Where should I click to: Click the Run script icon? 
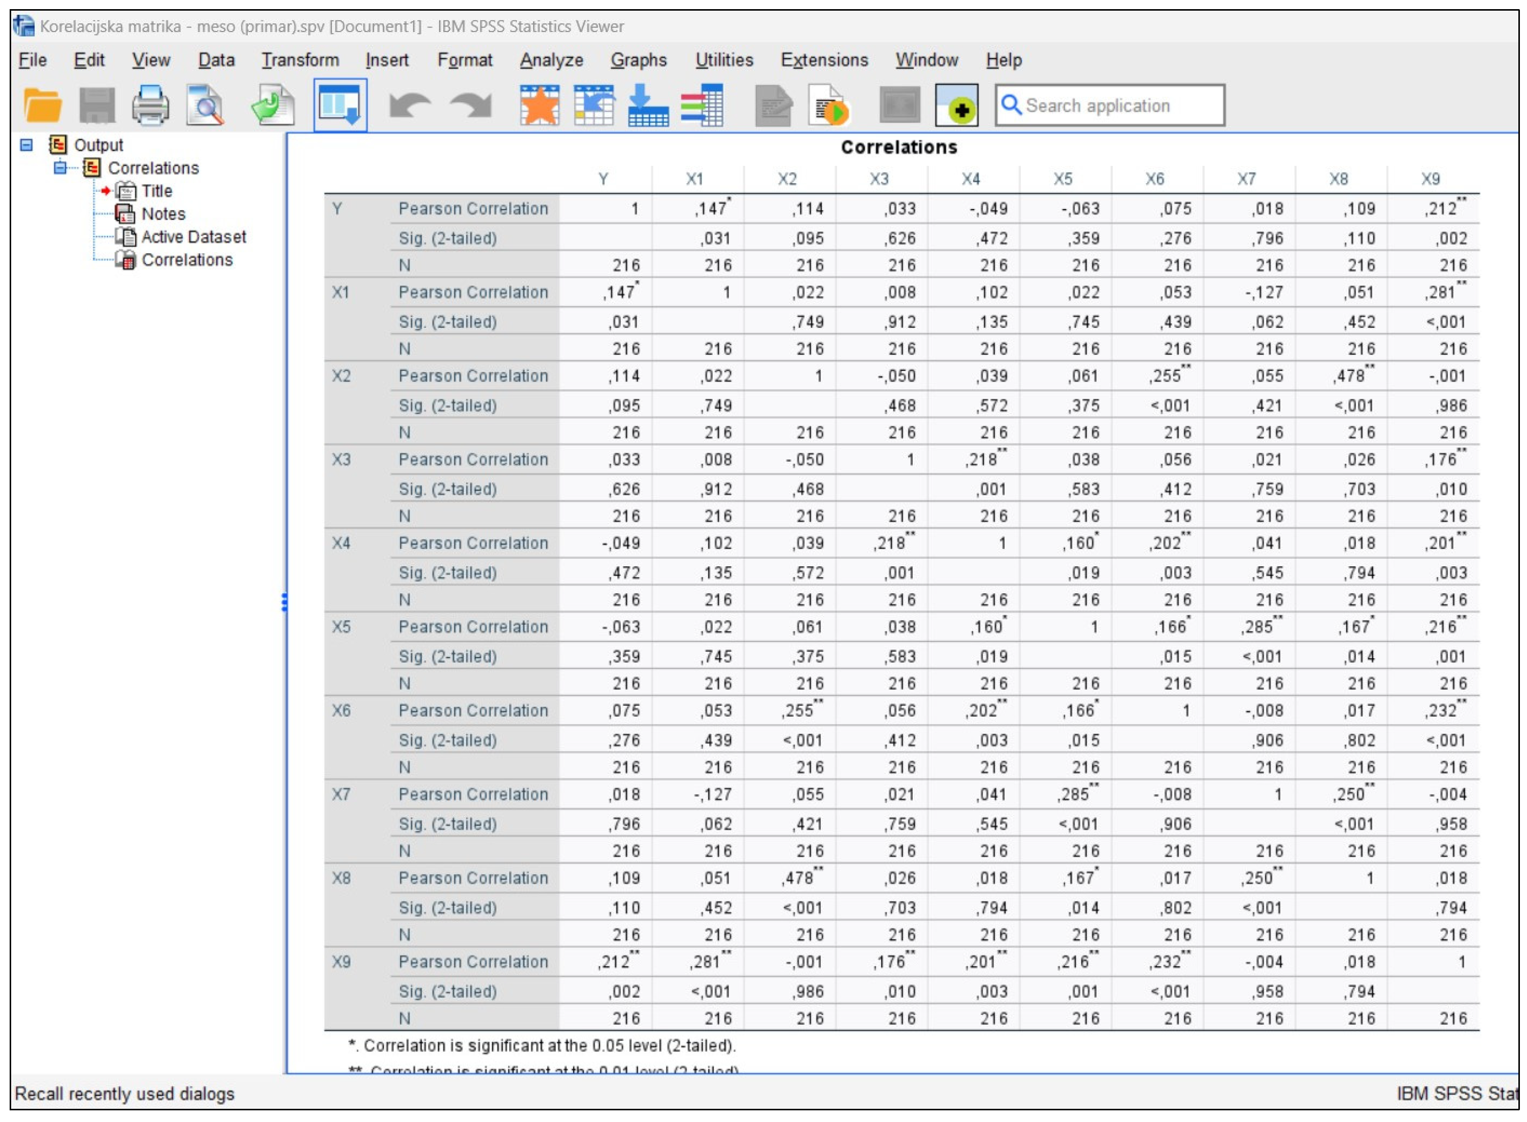click(829, 105)
